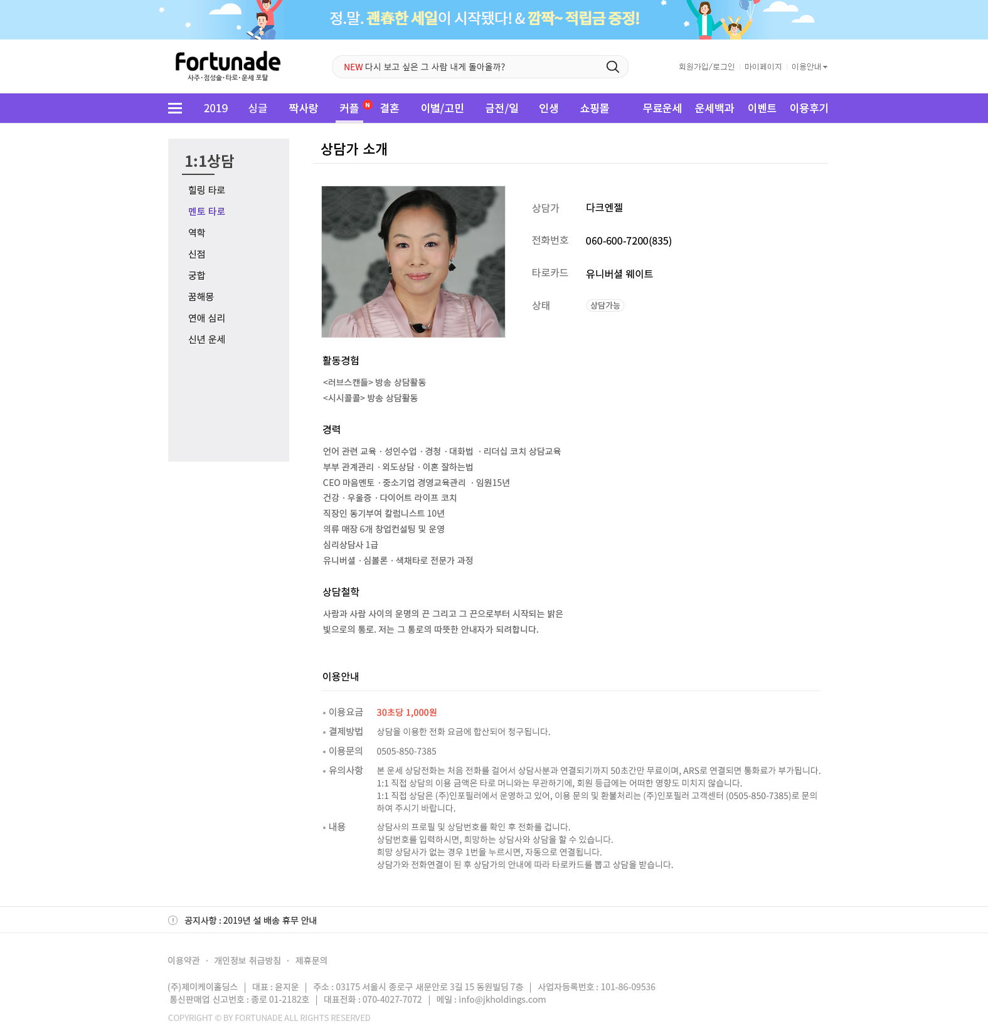The height and width of the screenshot is (1031, 988).
Task: Click the search magnifier icon
Action: (x=612, y=67)
